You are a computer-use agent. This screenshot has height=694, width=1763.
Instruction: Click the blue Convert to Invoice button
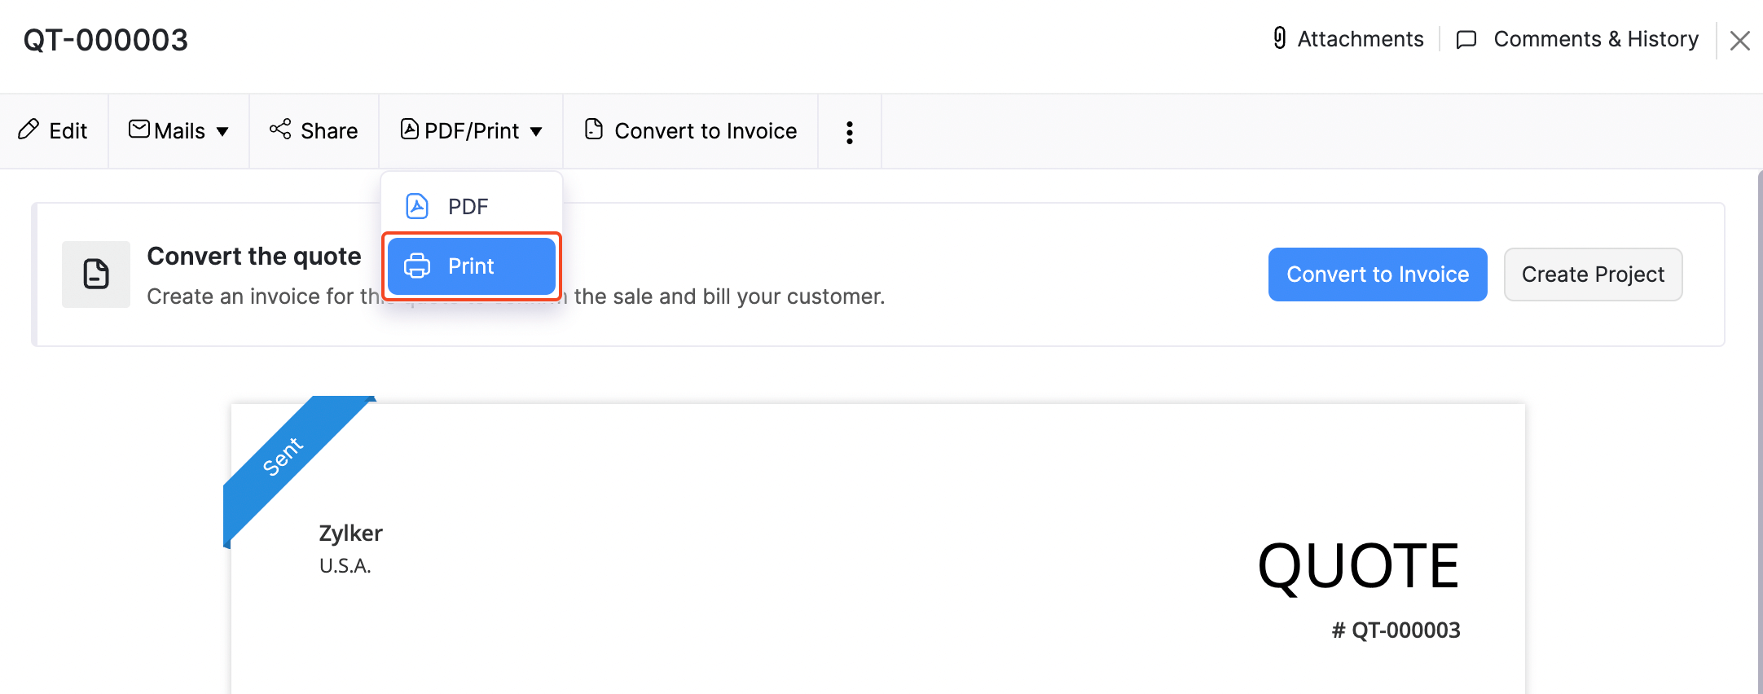click(x=1377, y=275)
